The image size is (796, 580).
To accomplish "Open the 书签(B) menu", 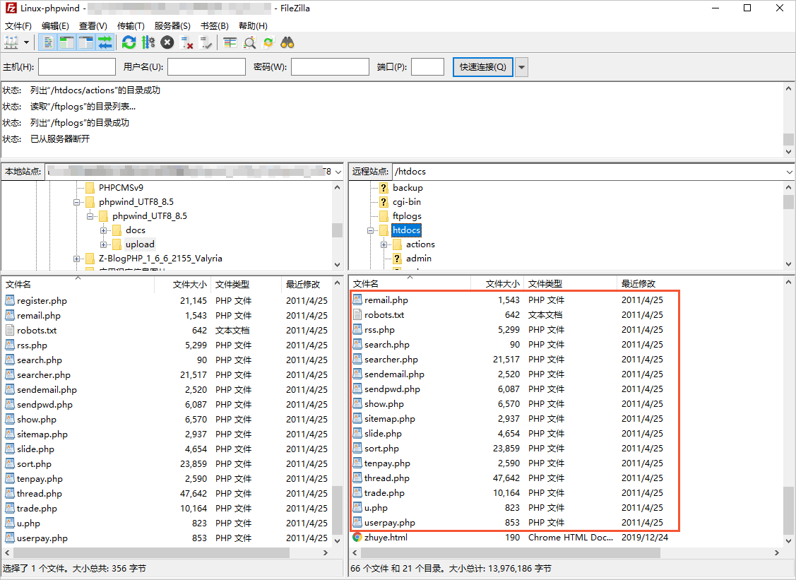I will (x=214, y=26).
